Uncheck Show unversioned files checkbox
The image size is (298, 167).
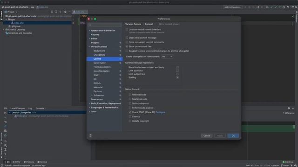pyautogui.click(x=127, y=46)
